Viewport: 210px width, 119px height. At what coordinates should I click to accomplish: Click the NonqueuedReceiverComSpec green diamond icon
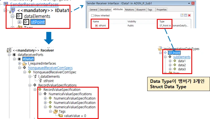click(30, 72)
